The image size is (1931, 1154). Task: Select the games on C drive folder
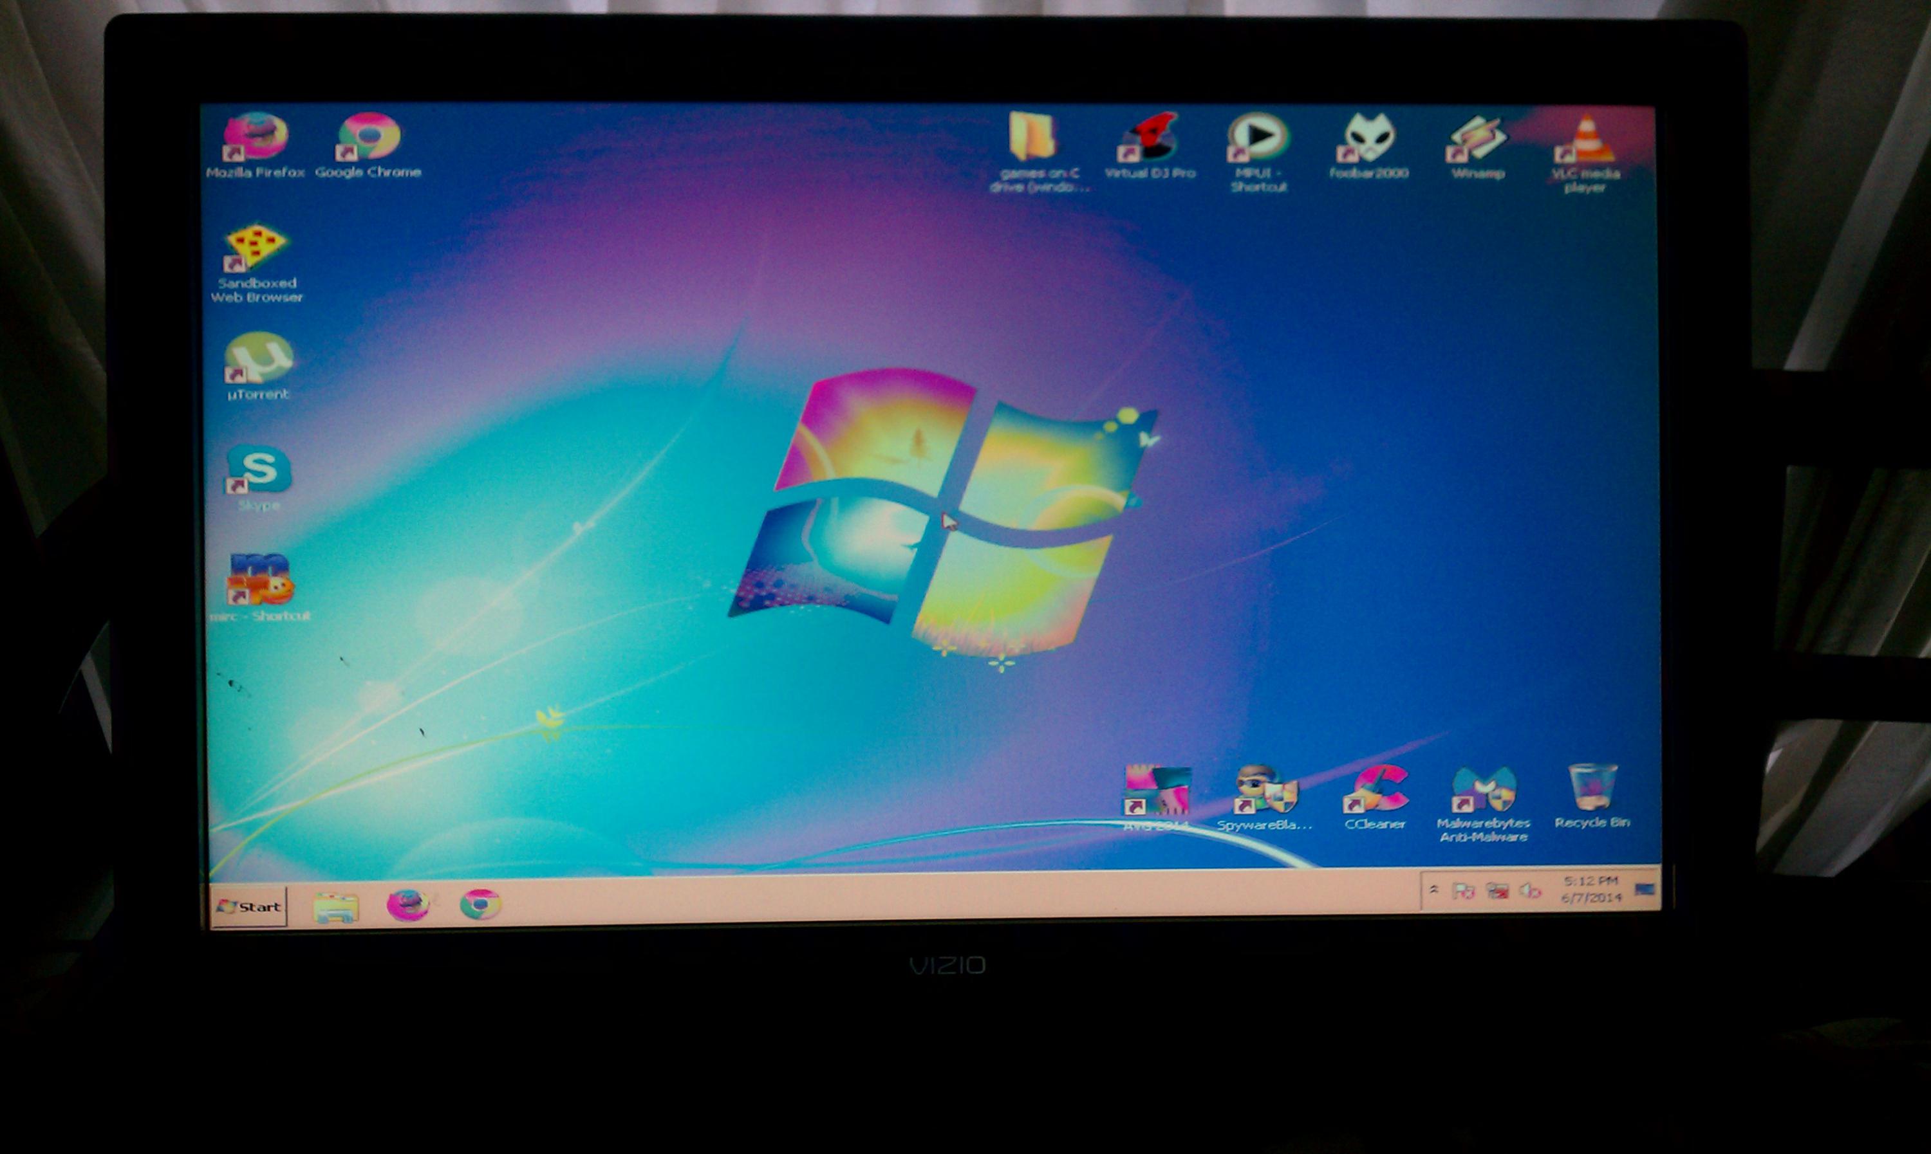coord(1033,138)
